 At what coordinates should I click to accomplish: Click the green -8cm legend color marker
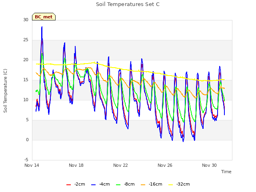click(118, 185)
